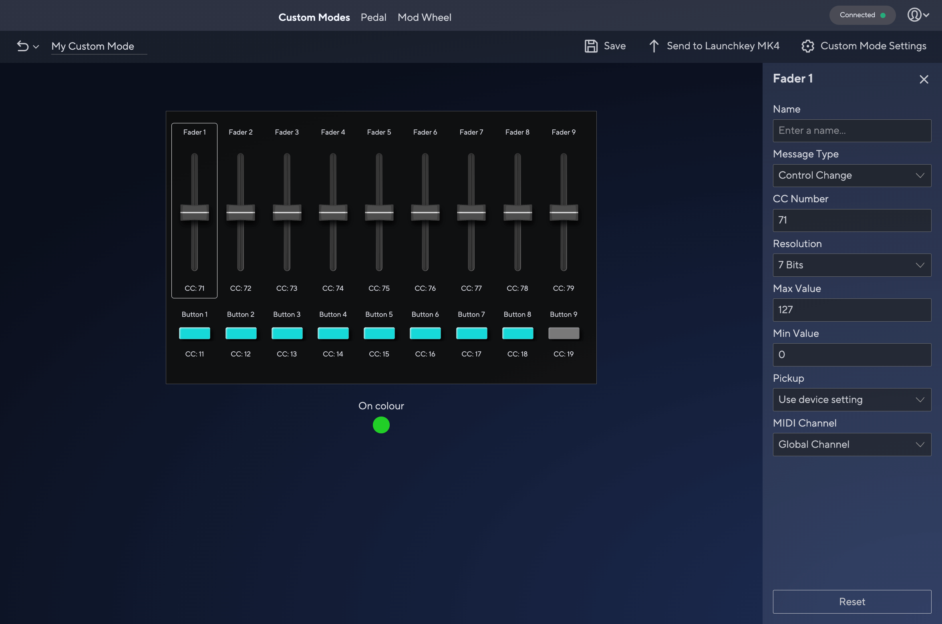Click the CC: 15 label

(379, 354)
